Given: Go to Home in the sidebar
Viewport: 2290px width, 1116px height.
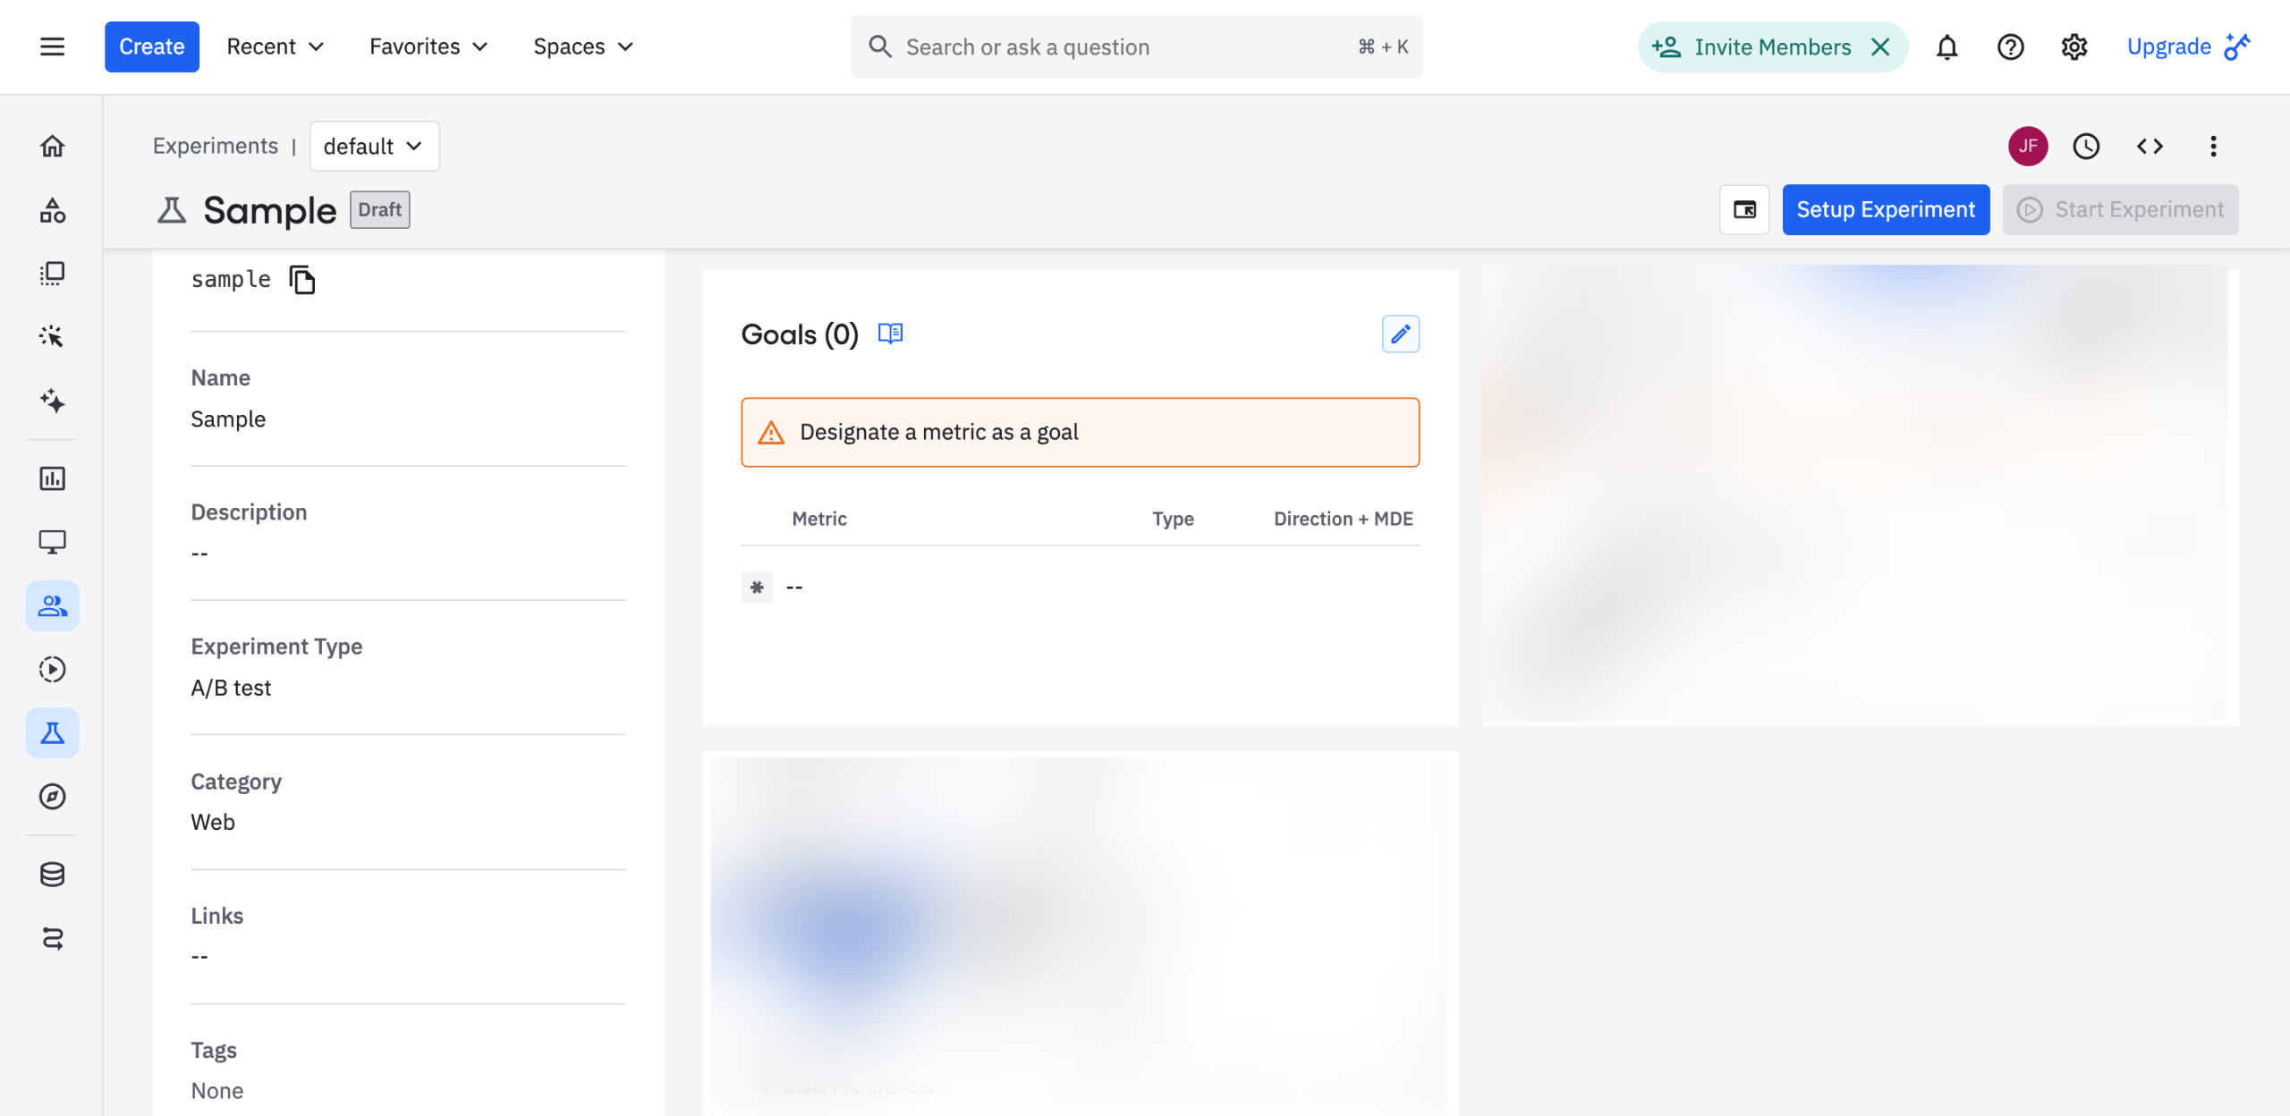Looking at the screenshot, I should point(52,146).
